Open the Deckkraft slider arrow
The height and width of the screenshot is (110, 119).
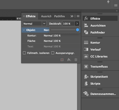(77, 24)
